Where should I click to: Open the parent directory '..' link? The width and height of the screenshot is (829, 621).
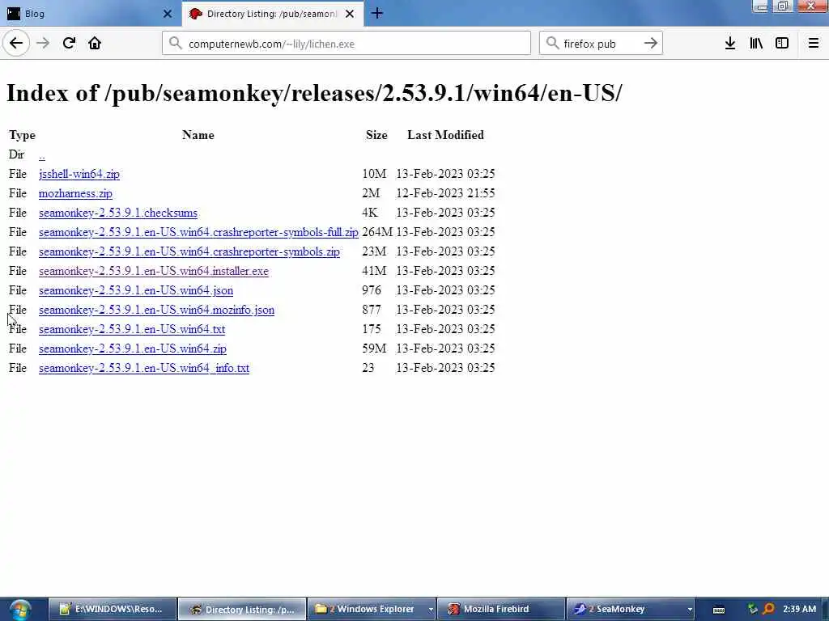pos(42,155)
